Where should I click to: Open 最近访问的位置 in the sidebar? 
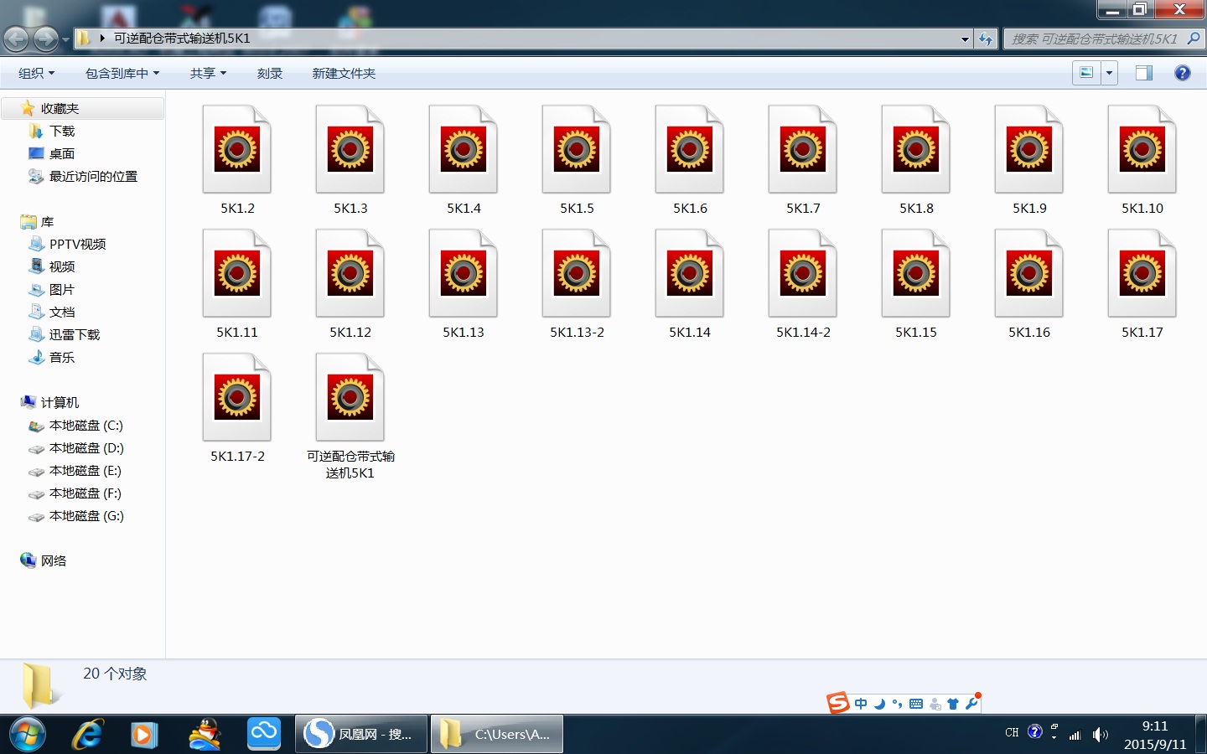coord(93,177)
